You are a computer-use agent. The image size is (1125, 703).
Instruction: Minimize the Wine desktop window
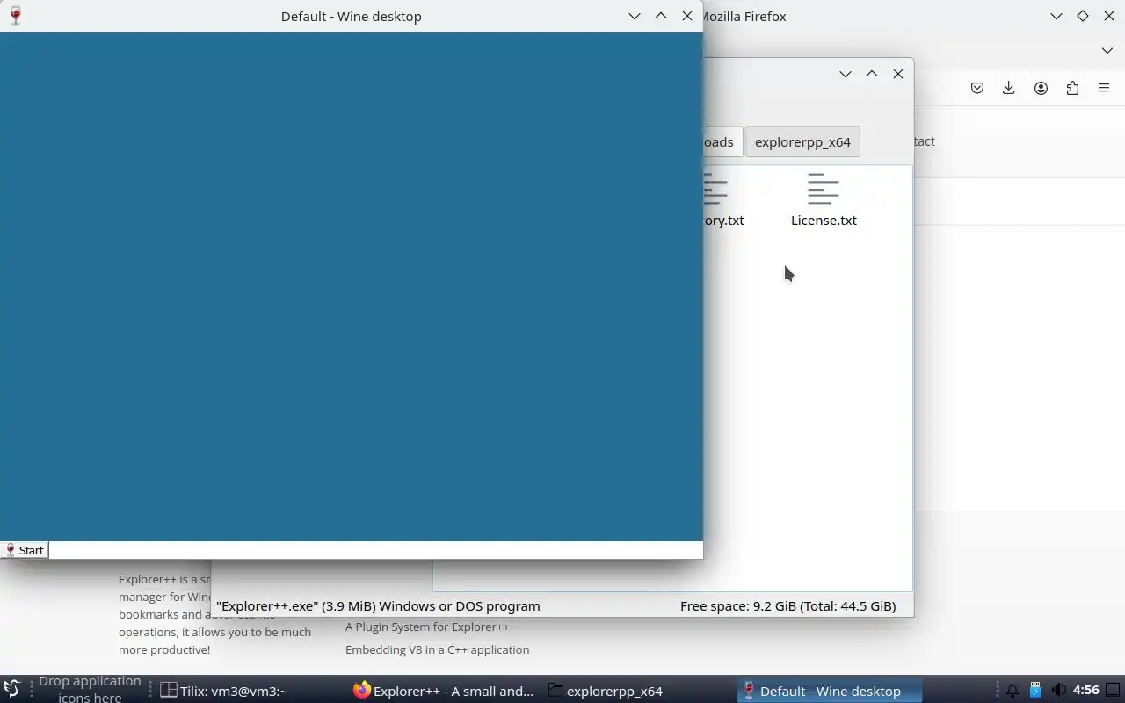(x=635, y=16)
